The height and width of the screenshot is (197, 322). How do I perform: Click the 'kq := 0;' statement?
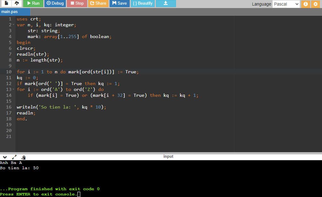[x=27, y=78]
